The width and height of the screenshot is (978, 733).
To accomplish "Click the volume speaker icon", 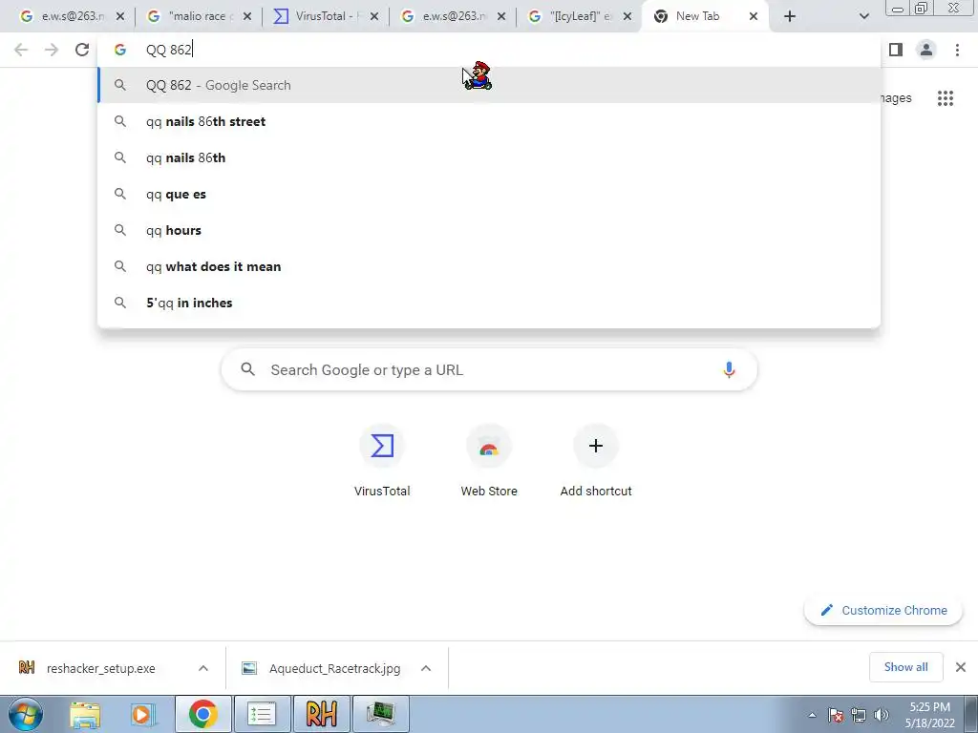I will click(881, 716).
